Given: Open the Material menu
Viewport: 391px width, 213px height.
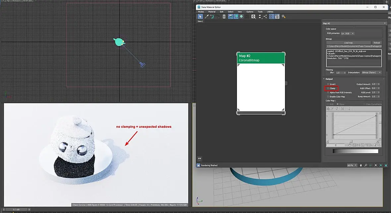Looking at the screenshot, I should (x=212, y=12).
